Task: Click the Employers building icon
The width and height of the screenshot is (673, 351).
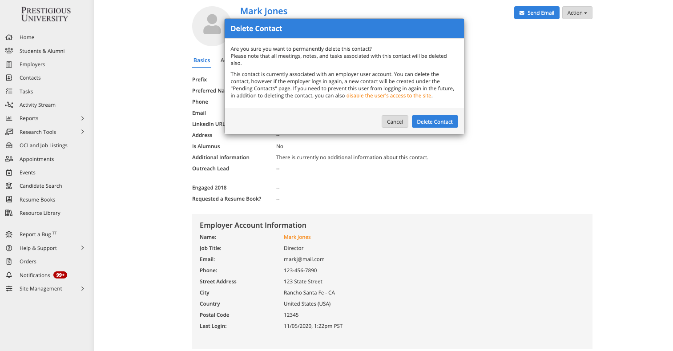Action: click(x=9, y=65)
